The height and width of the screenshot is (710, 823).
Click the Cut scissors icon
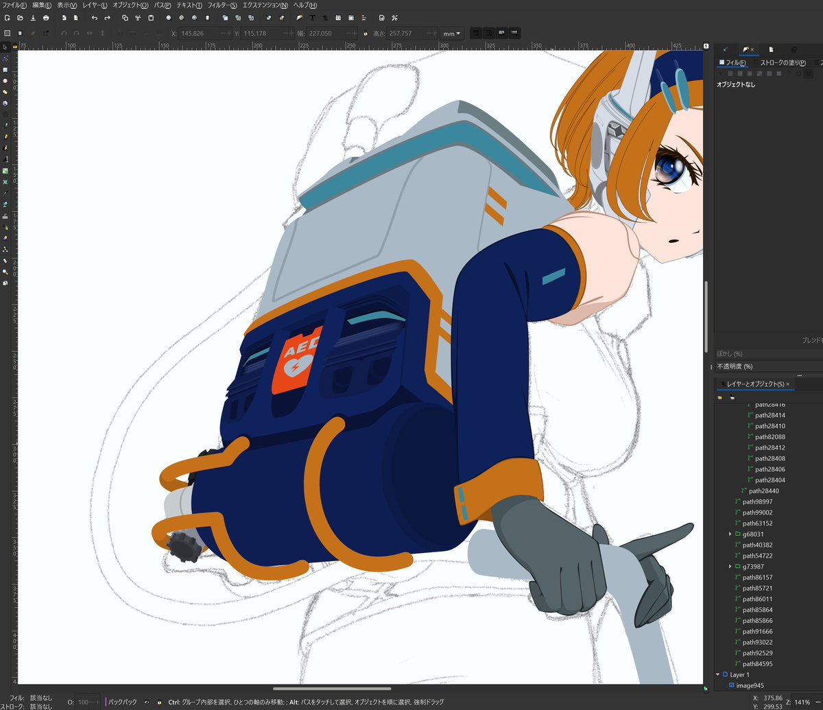point(138,18)
